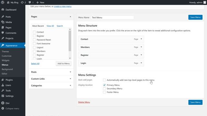This screenshot has height=116, width=207.
Task: Check the Font Awesome page checkbox
Action: coord(34,43)
